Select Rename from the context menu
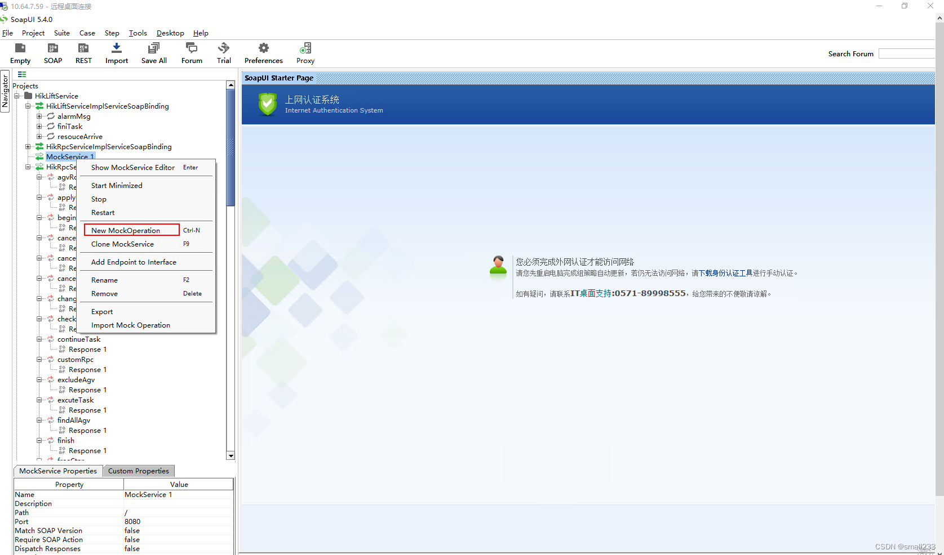944x555 pixels. 147,280
